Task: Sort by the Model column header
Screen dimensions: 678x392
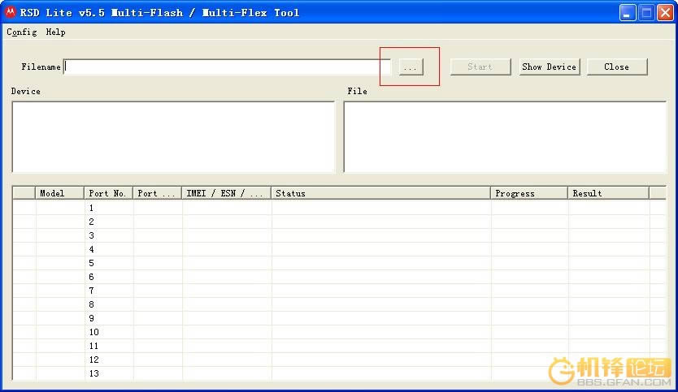Action: (x=59, y=193)
